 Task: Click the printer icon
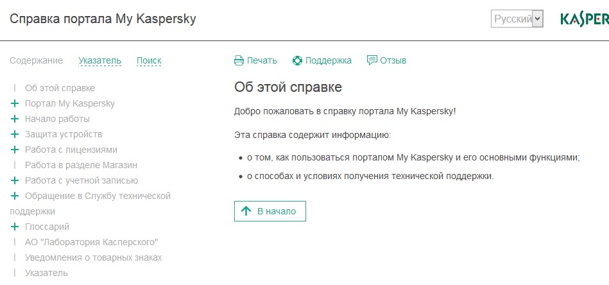(x=239, y=61)
